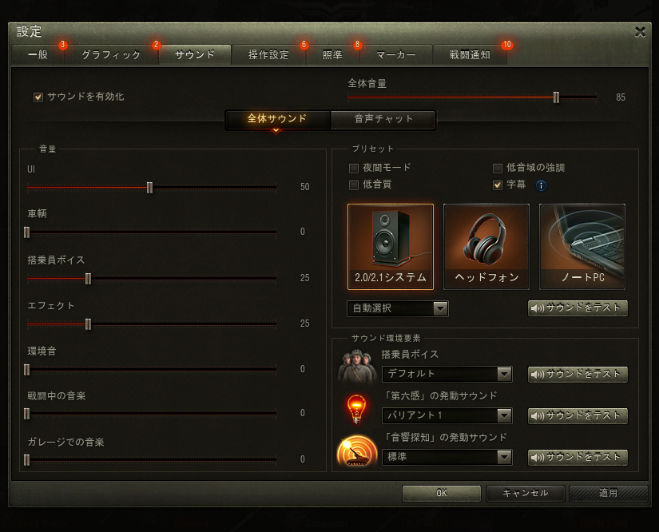Pick the ノートPC laptop preset
This screenshot has width=659, height=532.
582,247
